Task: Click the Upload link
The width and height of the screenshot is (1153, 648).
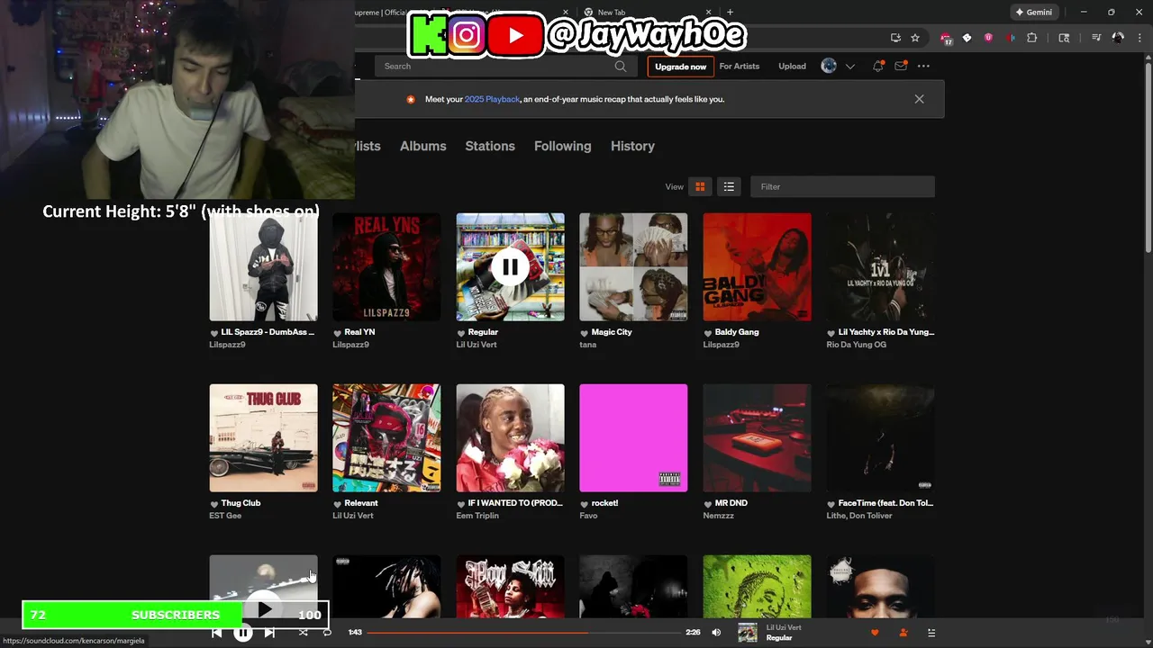Action: (x=793, y=67)
